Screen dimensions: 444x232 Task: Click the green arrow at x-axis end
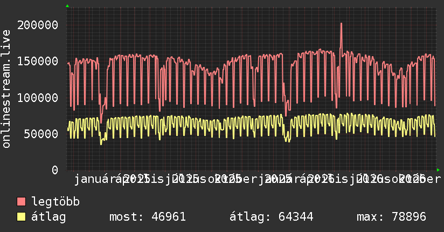point(438,170)
